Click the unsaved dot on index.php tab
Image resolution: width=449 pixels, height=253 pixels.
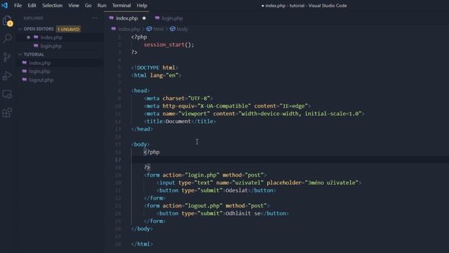coord(144,18)
